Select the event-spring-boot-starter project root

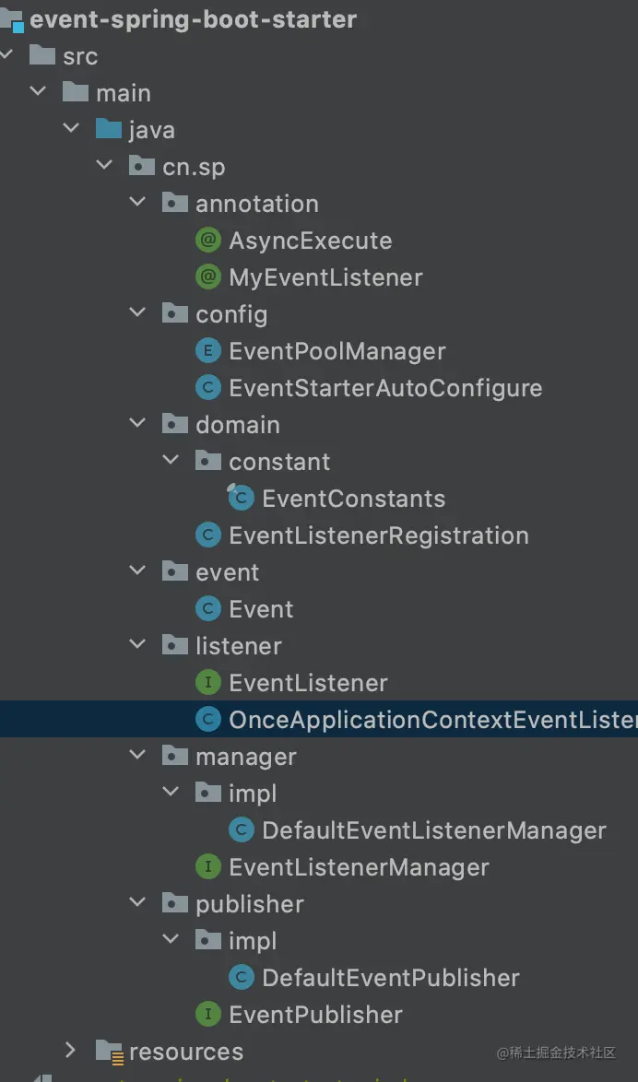click(x=194, y=19)
